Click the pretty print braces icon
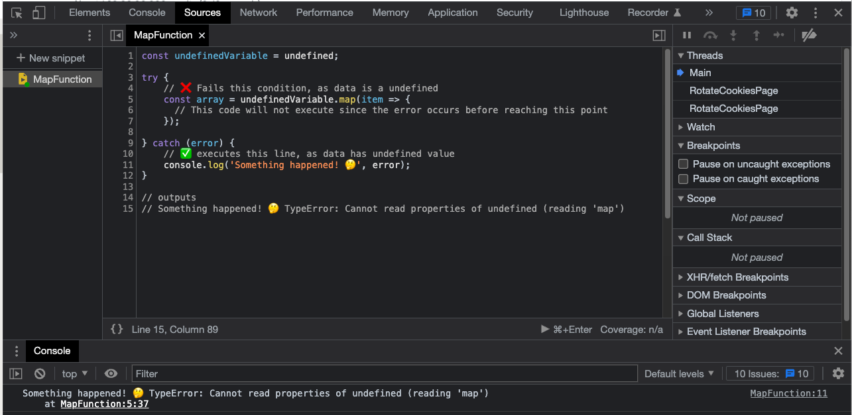This screenshot has width=852, height=415. (x=117, y=329)
